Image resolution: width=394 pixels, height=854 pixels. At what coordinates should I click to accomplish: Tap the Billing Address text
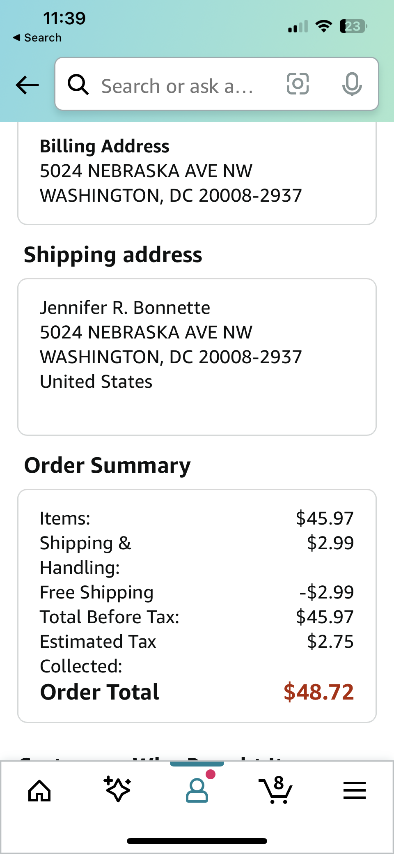click(x=105, y=146)
